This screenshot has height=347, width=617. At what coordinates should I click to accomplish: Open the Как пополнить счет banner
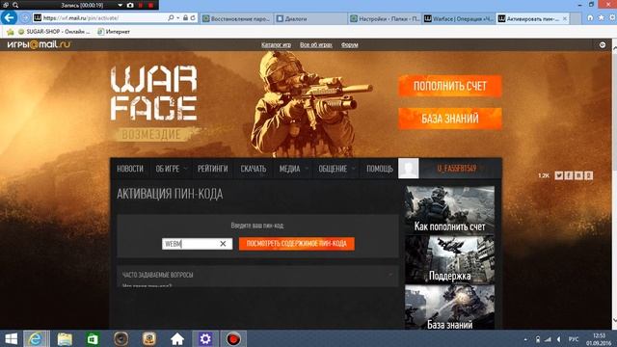coord(450,210)
